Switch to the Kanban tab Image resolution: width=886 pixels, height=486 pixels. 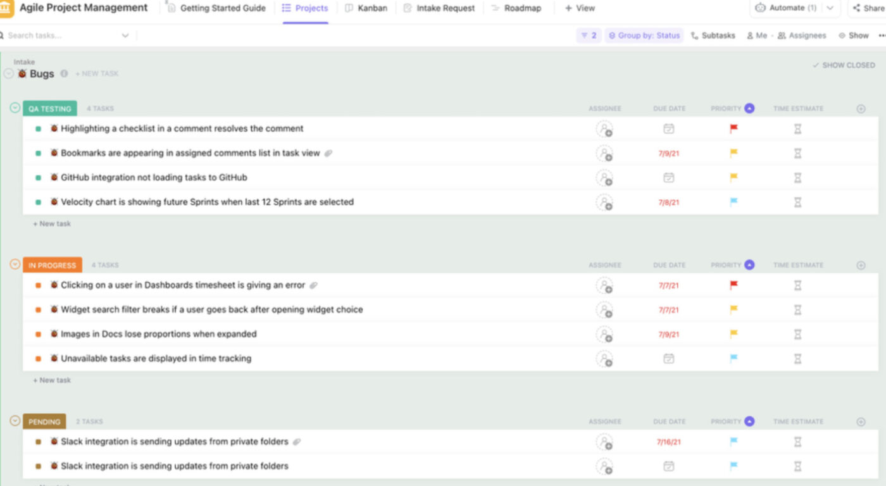click(366, 8)
